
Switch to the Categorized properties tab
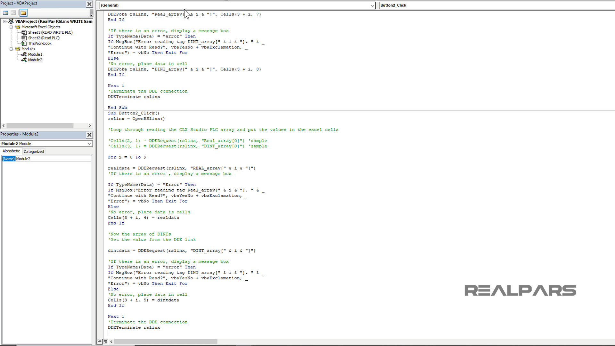[34, 152]
